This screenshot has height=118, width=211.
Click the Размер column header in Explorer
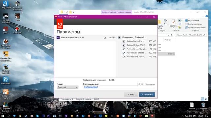click(167, 40)
